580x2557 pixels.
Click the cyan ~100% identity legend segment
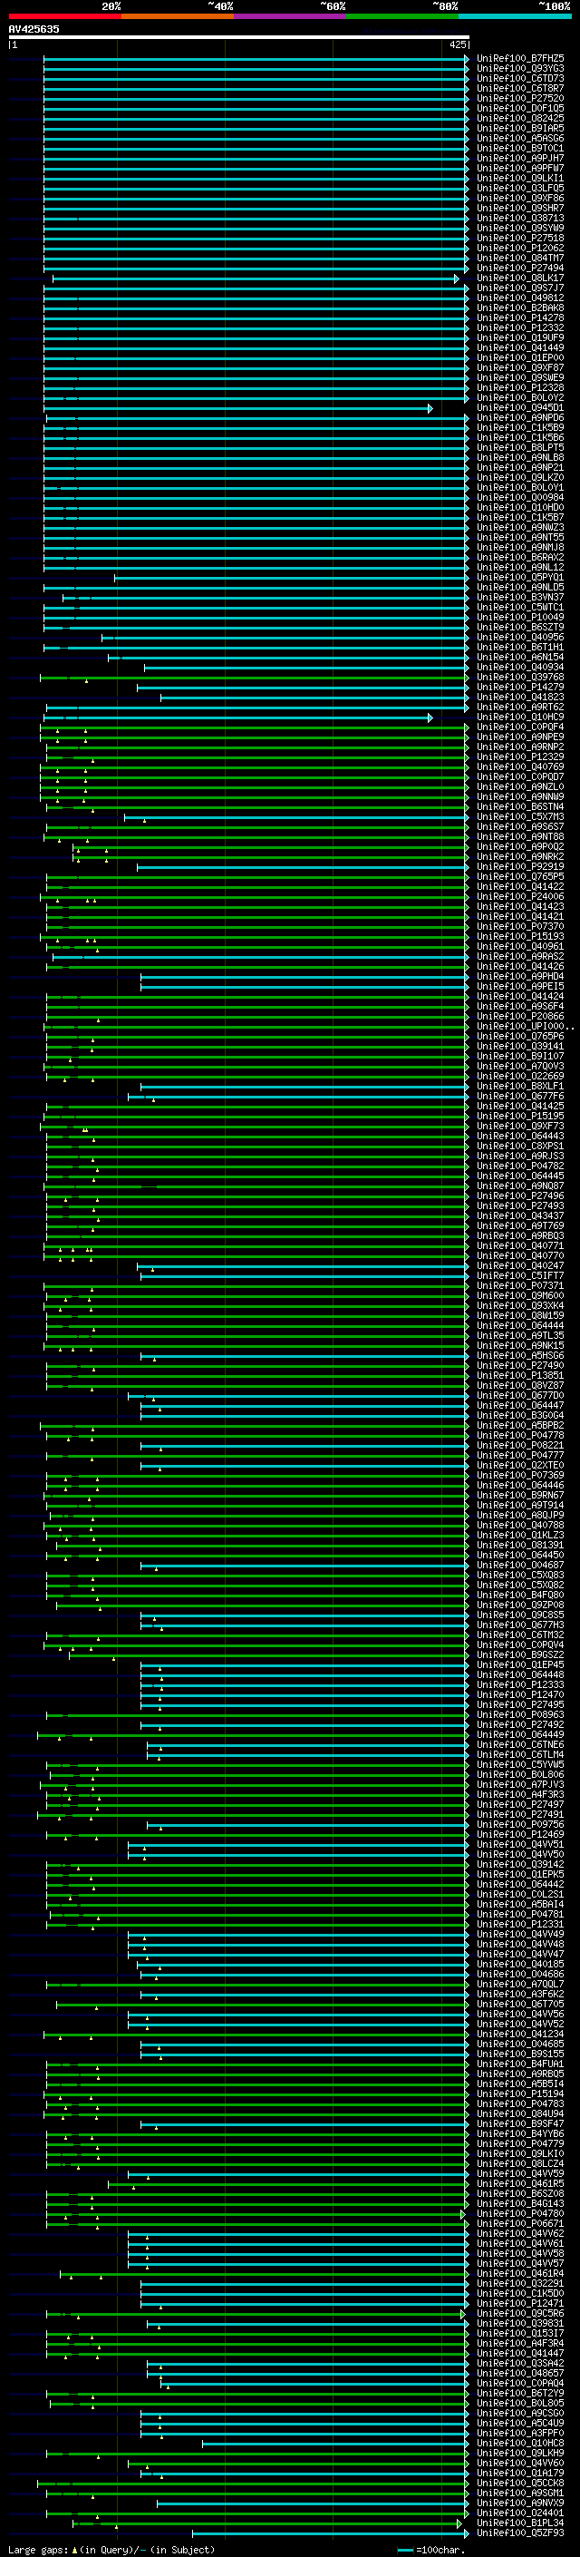pyautogui.click(x=516, y=16)
